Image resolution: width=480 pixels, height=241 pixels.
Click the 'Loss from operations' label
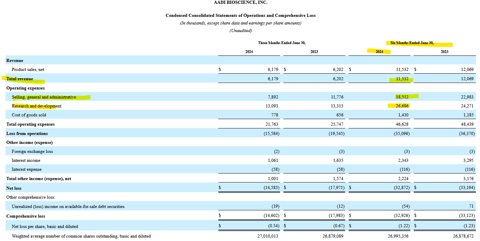27,134
